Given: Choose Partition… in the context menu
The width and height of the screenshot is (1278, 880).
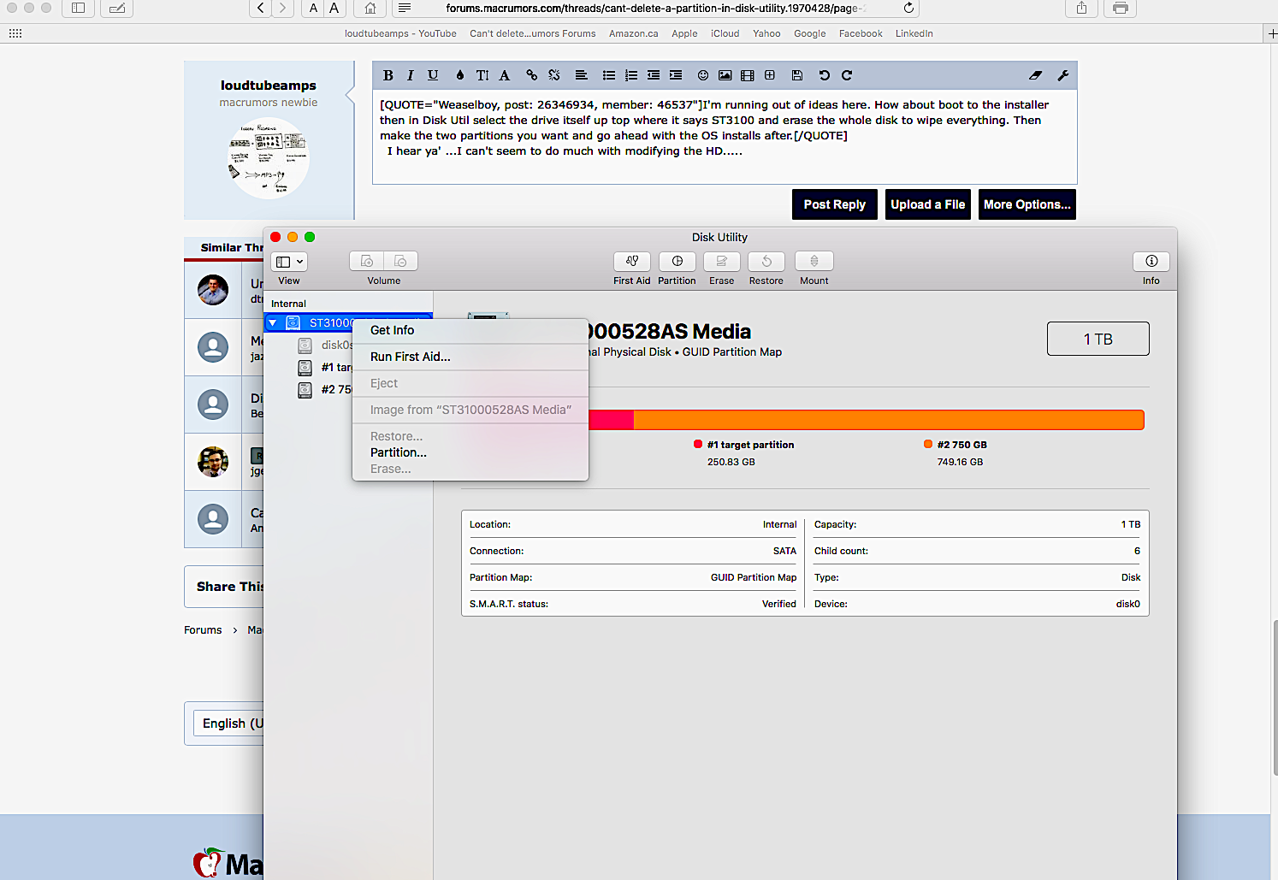Looking at the screenshot, I should coord(470,452).
